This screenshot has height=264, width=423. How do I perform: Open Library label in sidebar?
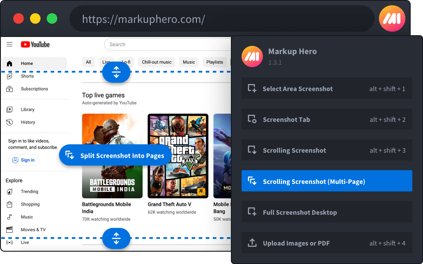(27, 110)
